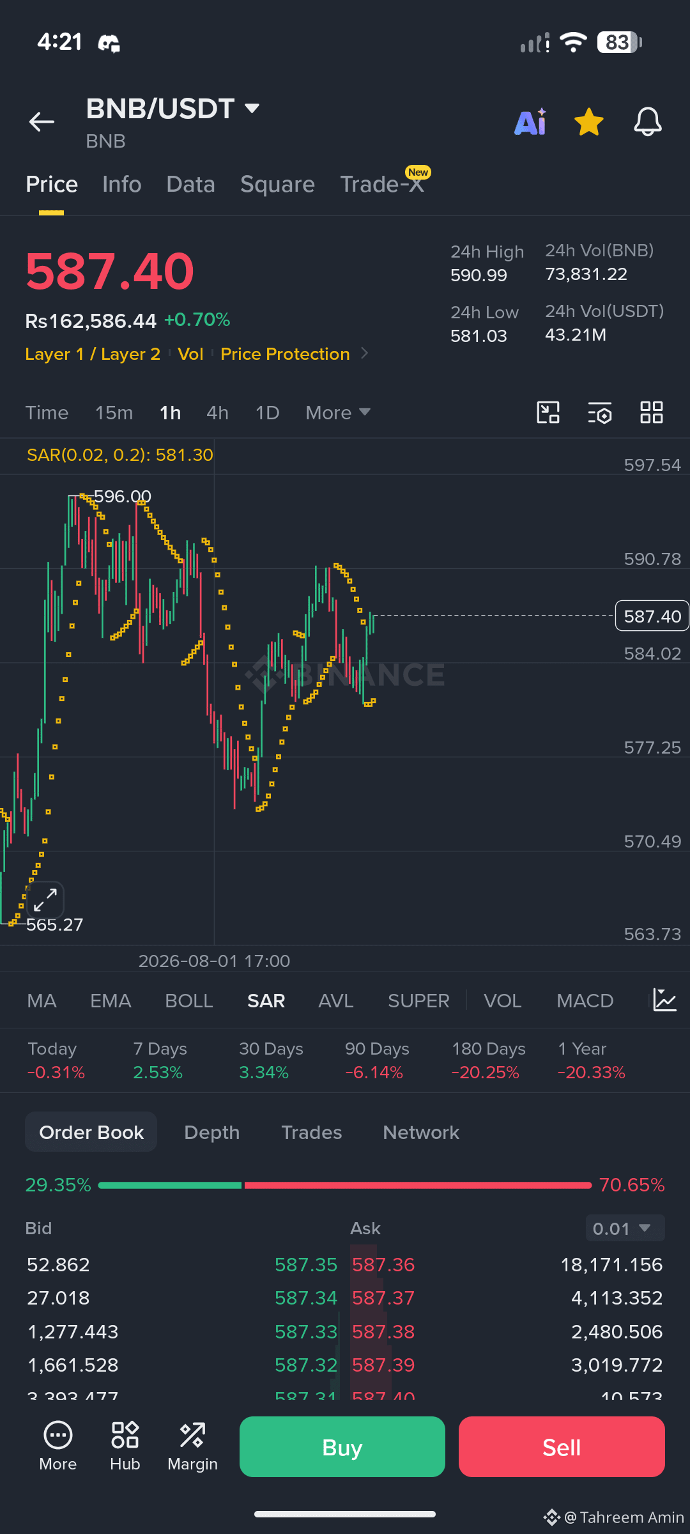The width and height of the screenshot is (690, 1534).
Task: Tap the back arrow icon
Action: click(42, 121)
